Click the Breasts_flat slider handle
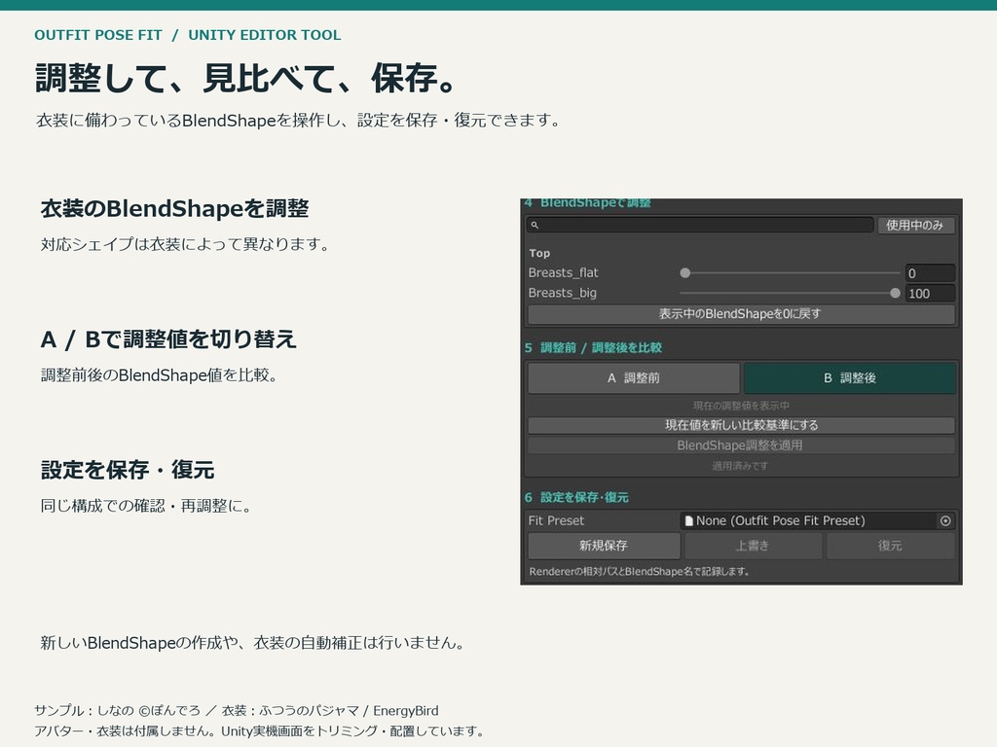This screenshot has width=997, height=747. click(684, 273)
